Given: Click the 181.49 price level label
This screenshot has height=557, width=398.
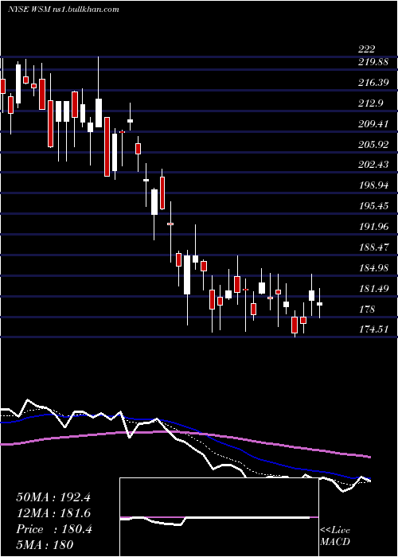Looking at the screenshot, I should (x=373, y=289).
